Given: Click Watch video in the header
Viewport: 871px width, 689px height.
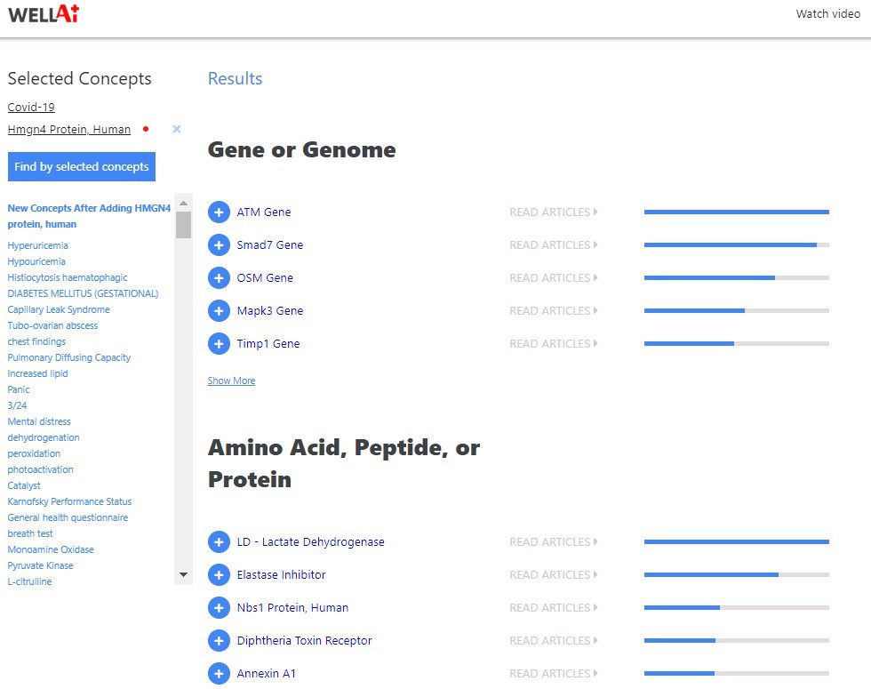Looking at the screenshot, I should point(827,14).
